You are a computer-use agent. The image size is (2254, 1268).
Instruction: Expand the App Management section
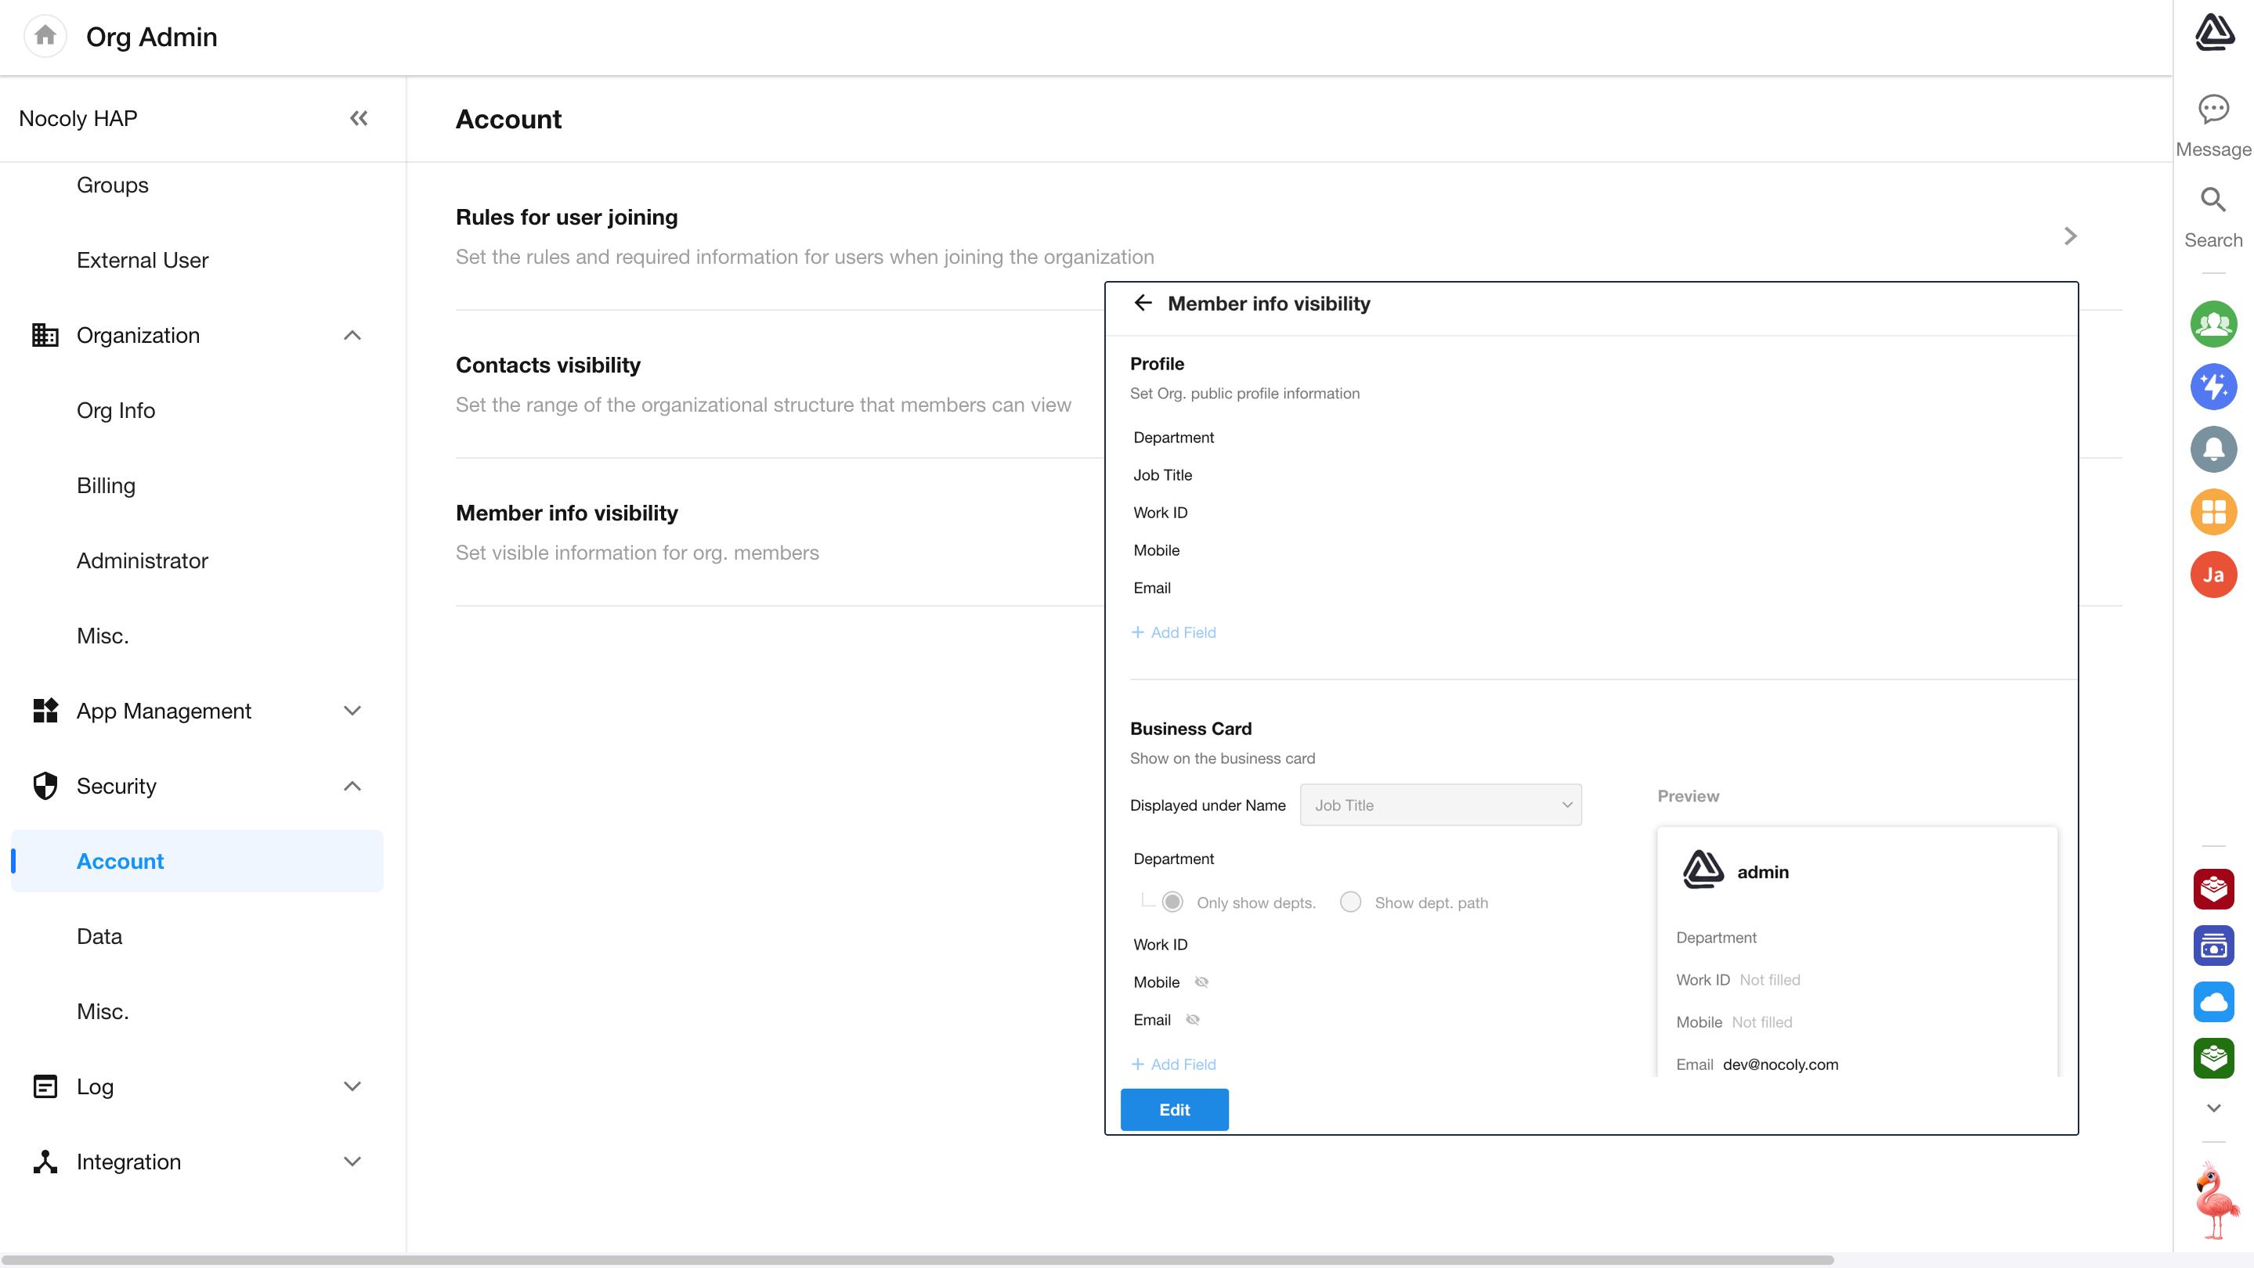click(352, 711)
